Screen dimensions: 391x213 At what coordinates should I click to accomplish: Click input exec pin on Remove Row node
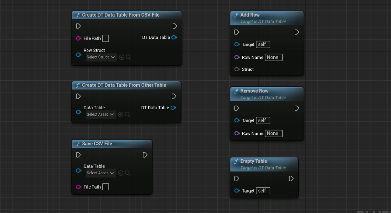237,108
